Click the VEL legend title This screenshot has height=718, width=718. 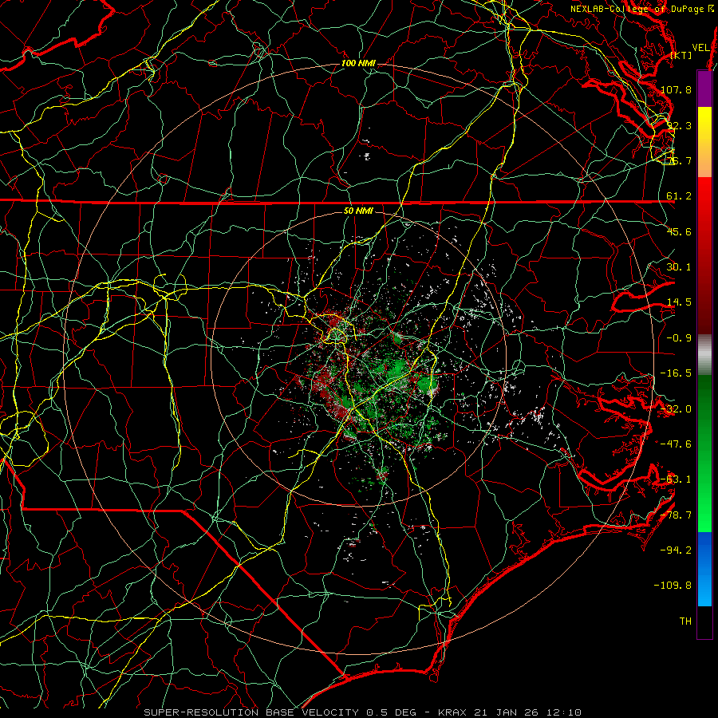click(x=701, y=48)
